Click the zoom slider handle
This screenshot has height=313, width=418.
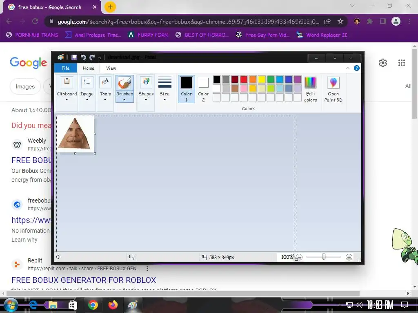pos(324,257)
